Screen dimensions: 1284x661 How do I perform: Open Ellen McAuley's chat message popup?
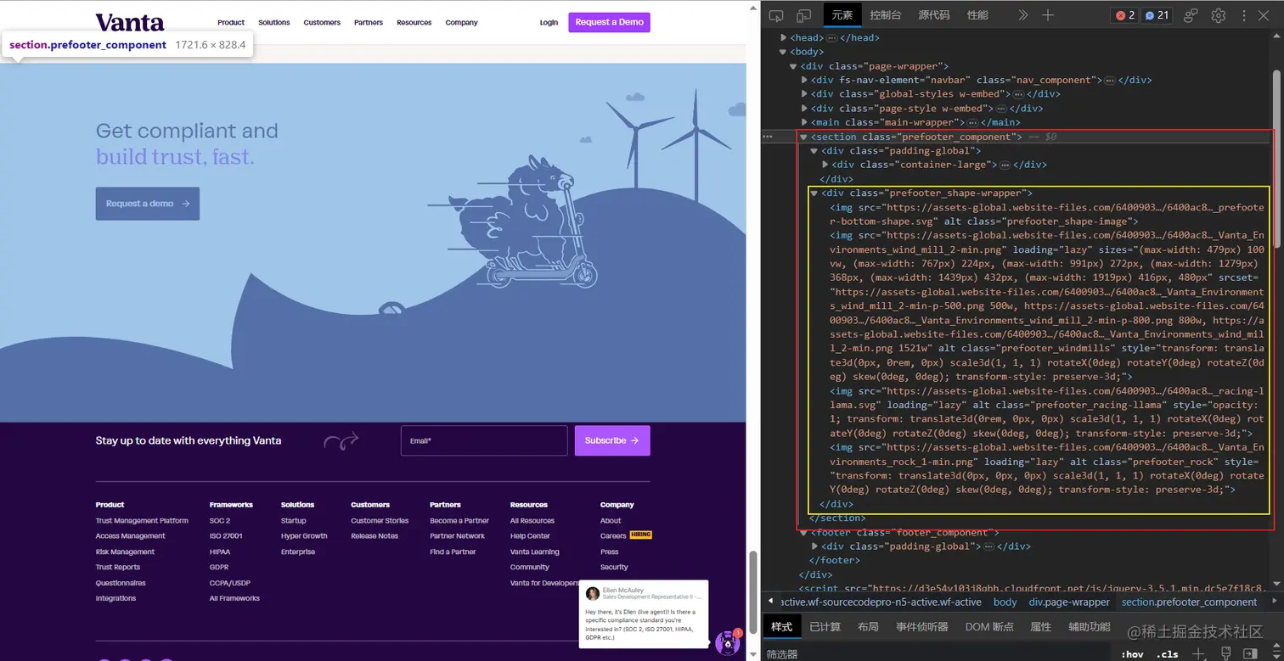coord(644,614)
